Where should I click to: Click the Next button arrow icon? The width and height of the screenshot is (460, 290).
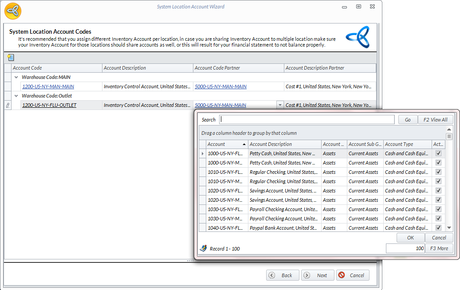pyautogui.click(x=307, y=275)
